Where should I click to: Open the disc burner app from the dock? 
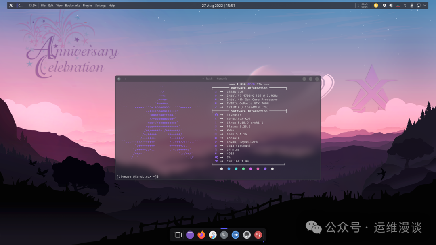247,235
